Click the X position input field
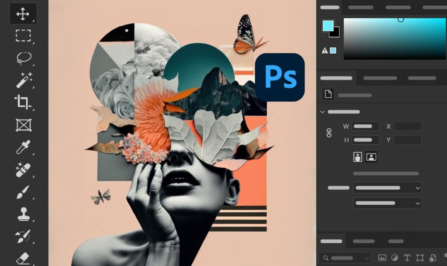The image size is (447, 266). (408, 126)
